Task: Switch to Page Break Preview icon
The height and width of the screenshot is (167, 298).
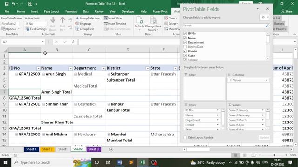Action: [x=253, y=155]
